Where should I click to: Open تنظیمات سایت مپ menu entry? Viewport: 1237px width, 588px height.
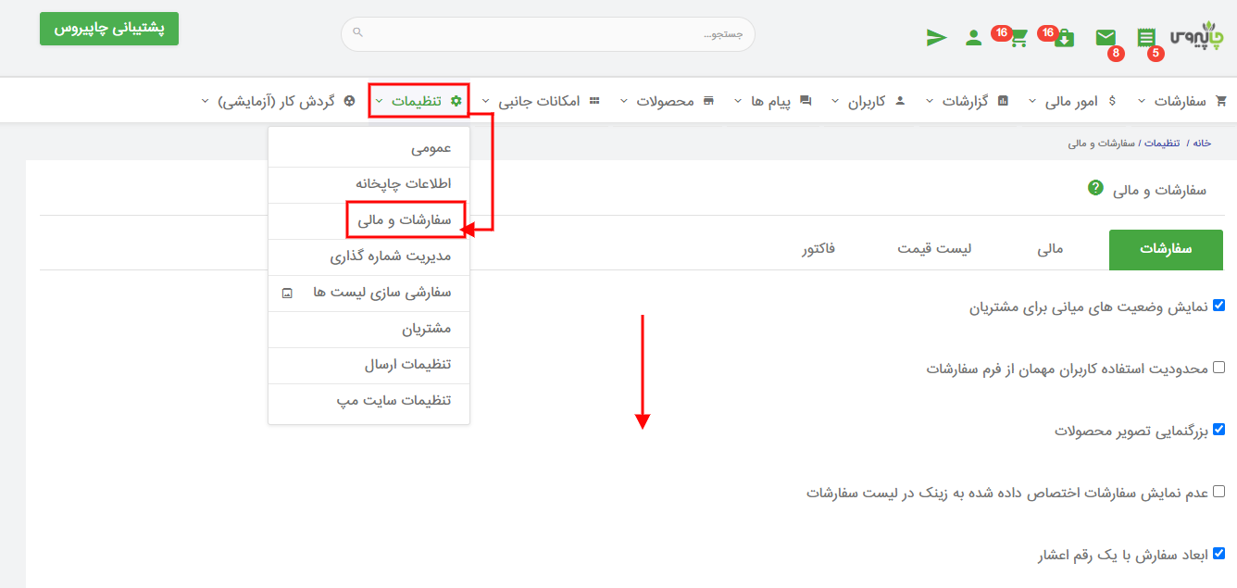pos(369,401)
